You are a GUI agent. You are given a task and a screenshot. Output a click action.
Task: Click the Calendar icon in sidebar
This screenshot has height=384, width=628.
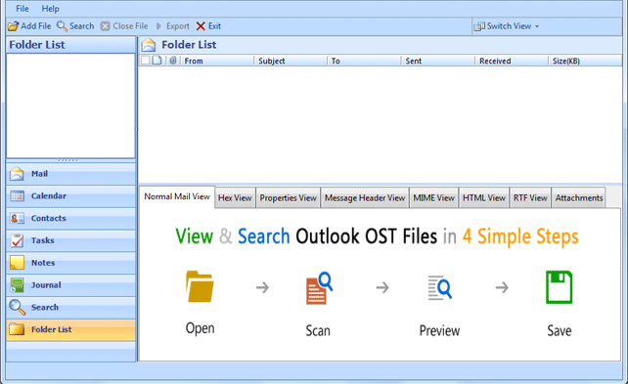click(17, 196)
